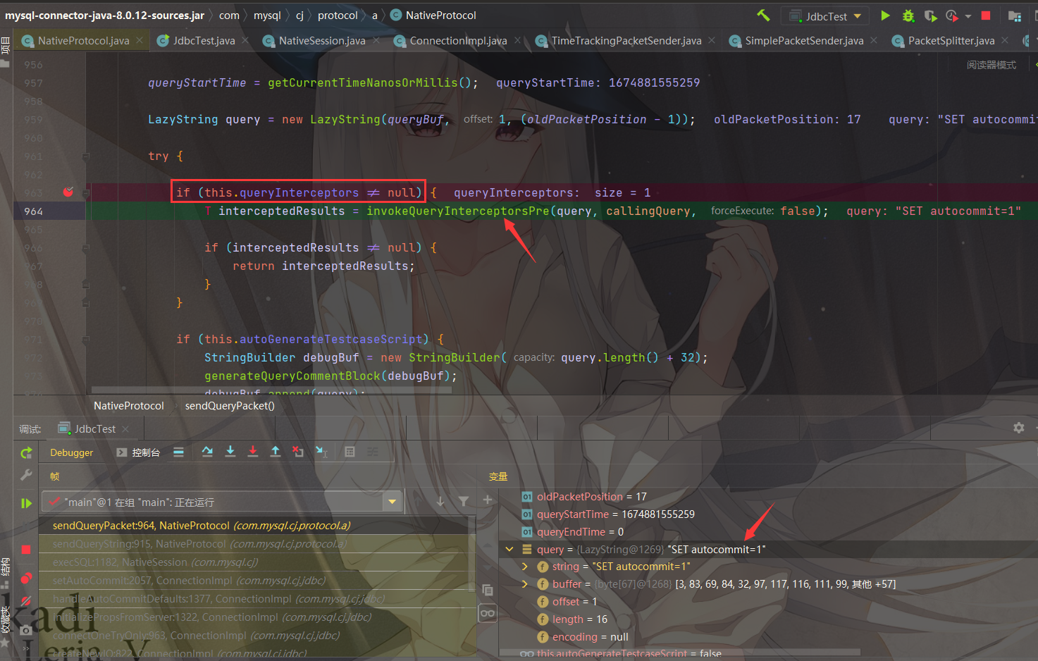
Task: Select frame execSQL:1182, NativeSession
Action: 257,562
